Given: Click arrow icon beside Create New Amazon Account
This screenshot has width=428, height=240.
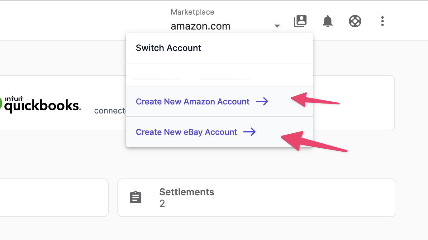Looking at the screenshot, I should 262,101.
